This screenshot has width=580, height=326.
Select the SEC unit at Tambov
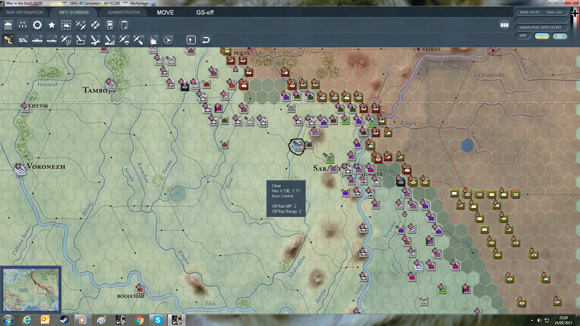[111, 86]
